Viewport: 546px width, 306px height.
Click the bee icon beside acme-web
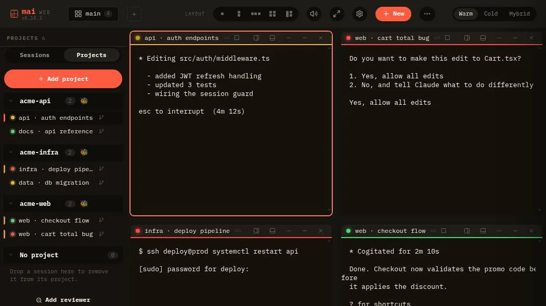pyautogui.click(x=84, y=203)
